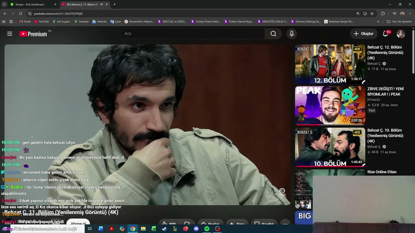Open Türkiye Finans Katılı... bookmark
Viewport: 415px width, 233px height.
(x=206, y=22)
